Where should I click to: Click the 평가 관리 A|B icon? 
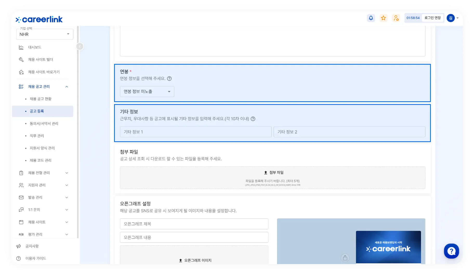click(21, 234)
